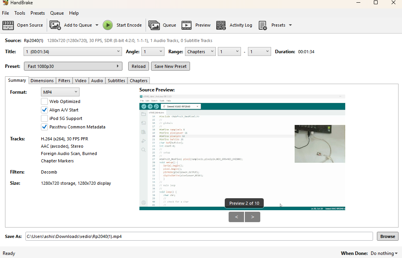
Task: Open the Fast 1080p30 preset selector
Action: [73, 66]
